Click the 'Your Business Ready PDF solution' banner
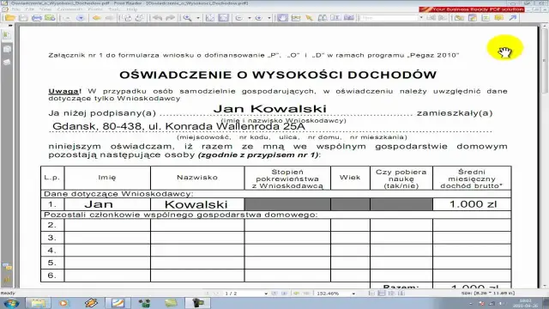The height and width of the screenshot is (309, 549). 472,9
